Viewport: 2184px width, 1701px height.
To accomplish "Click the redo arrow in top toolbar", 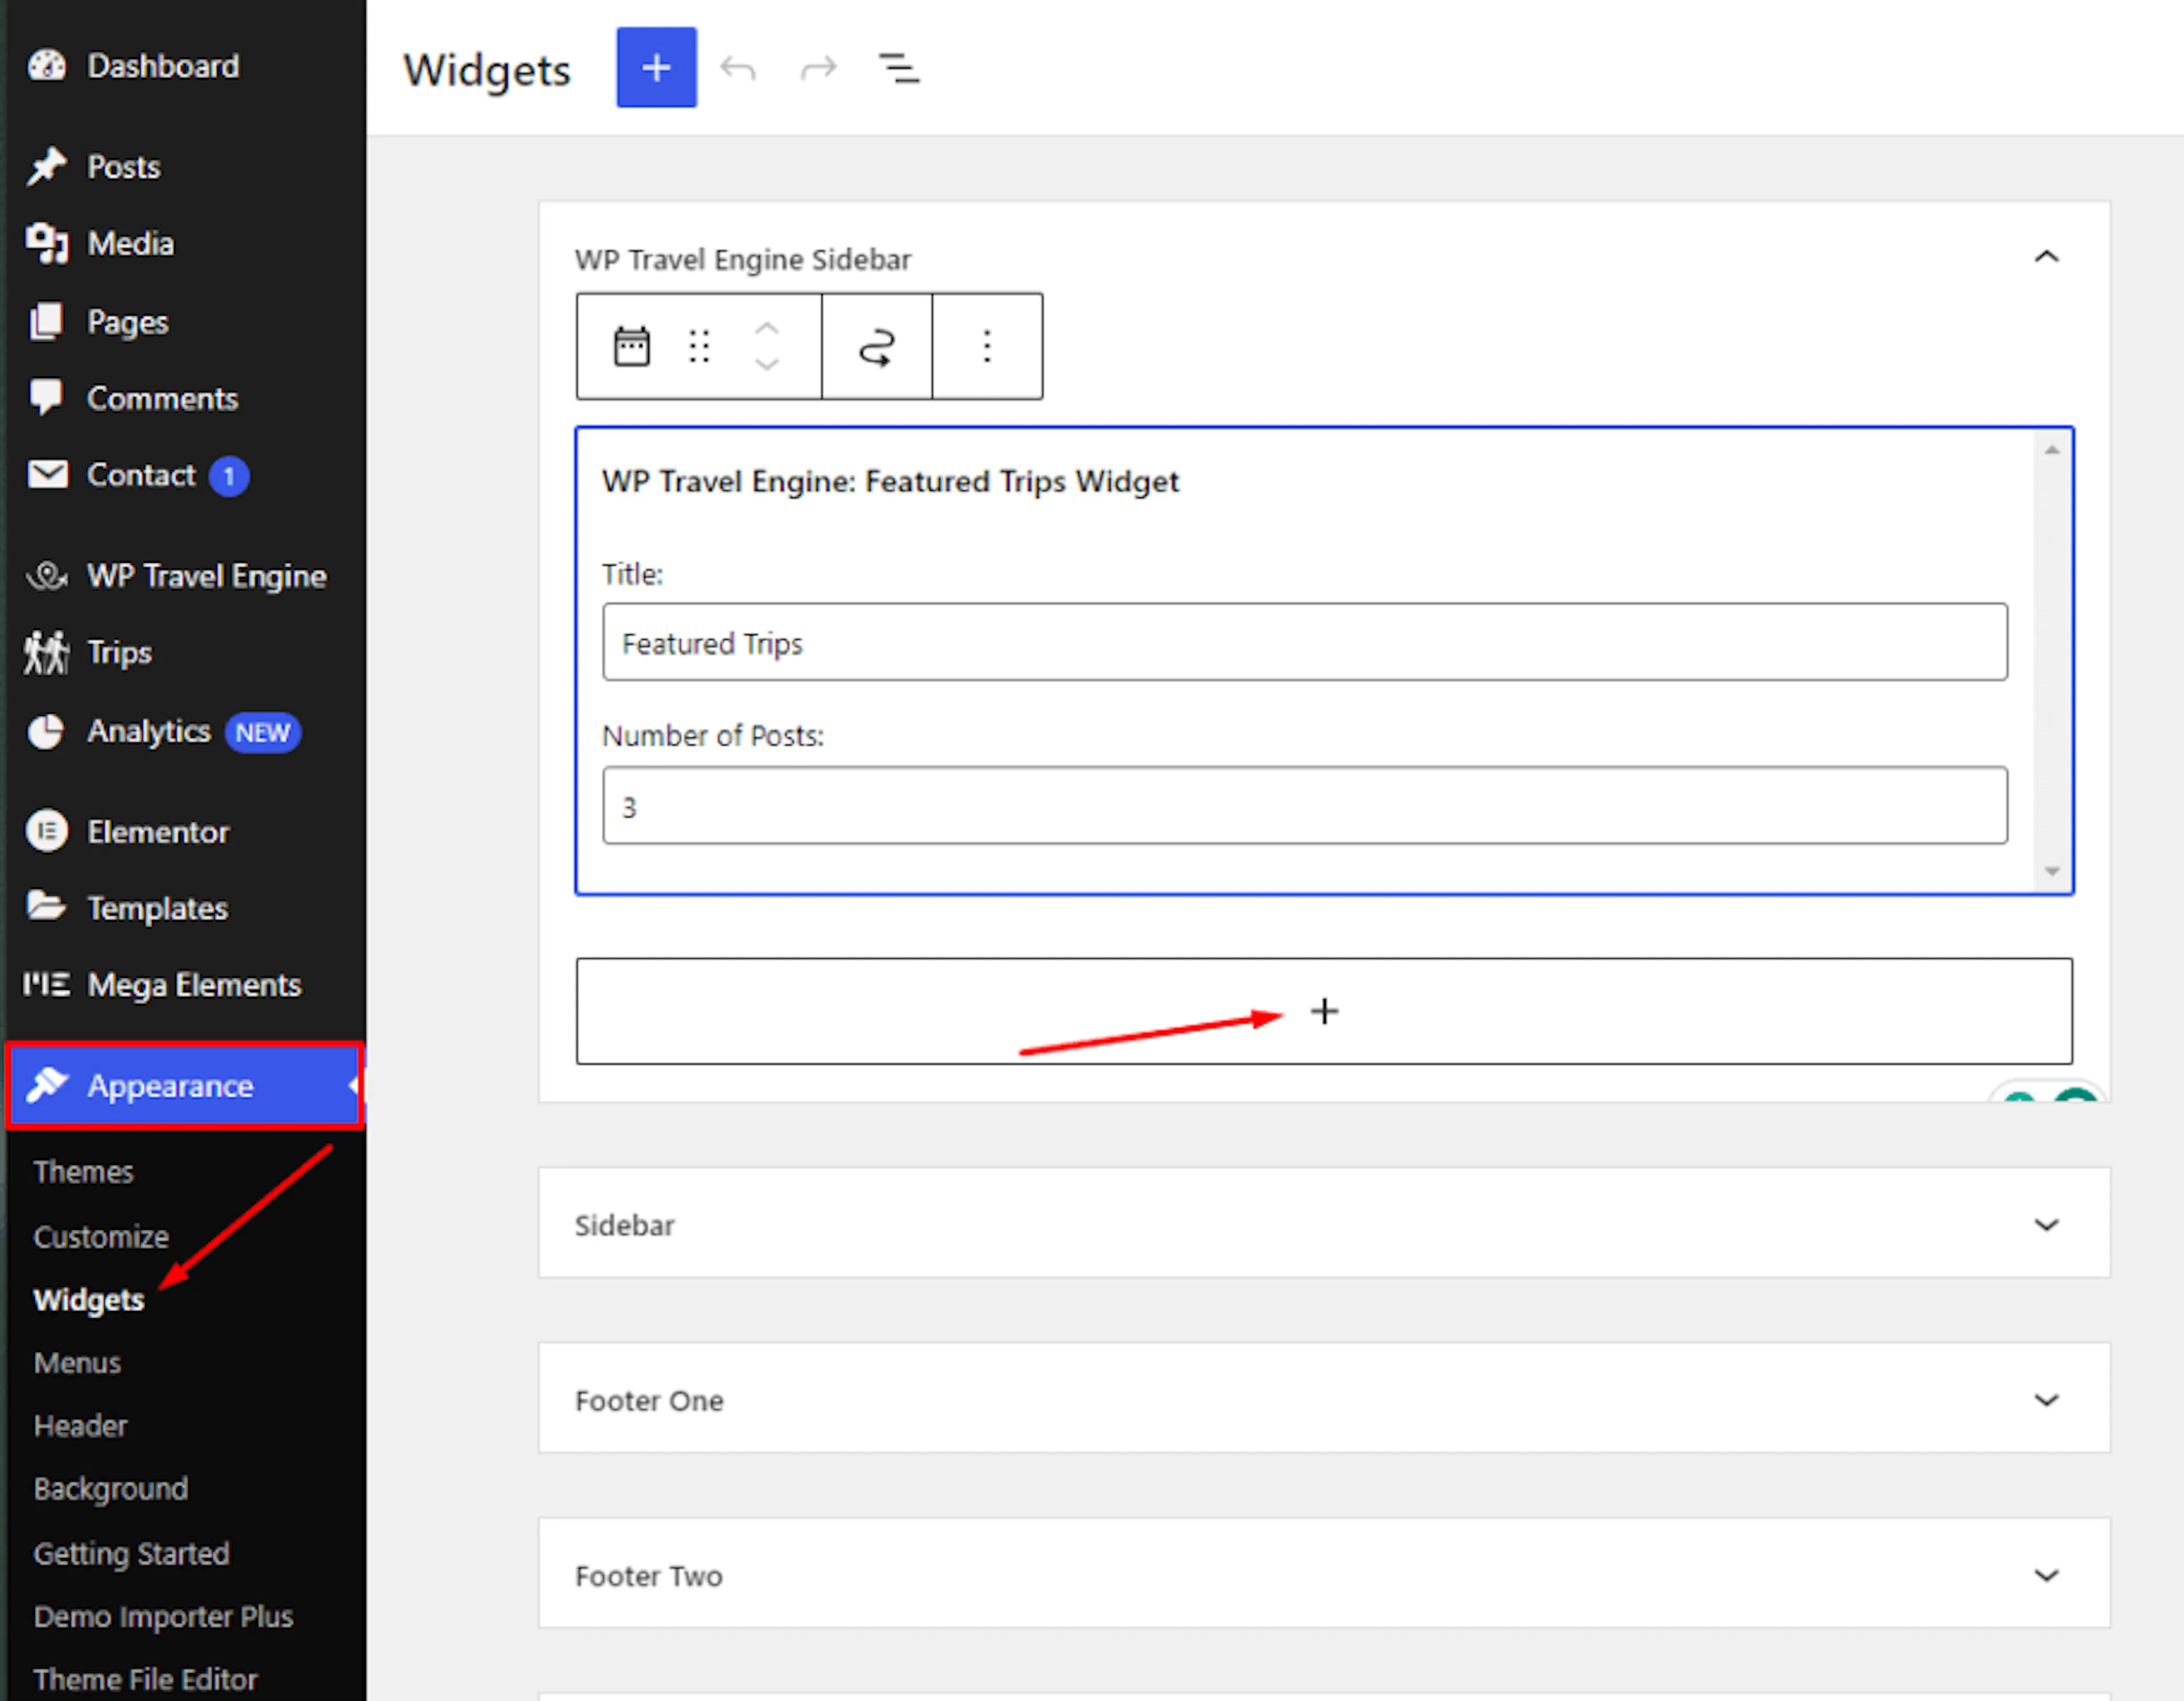I will click(x=818, y=68).
